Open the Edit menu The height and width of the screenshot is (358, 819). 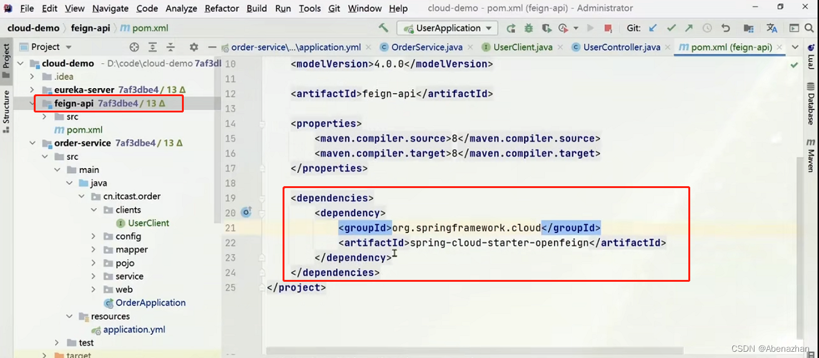point(49,8)
